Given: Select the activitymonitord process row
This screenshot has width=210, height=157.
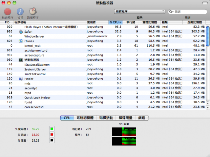Looking at the screenshot, I should [103, 50].
